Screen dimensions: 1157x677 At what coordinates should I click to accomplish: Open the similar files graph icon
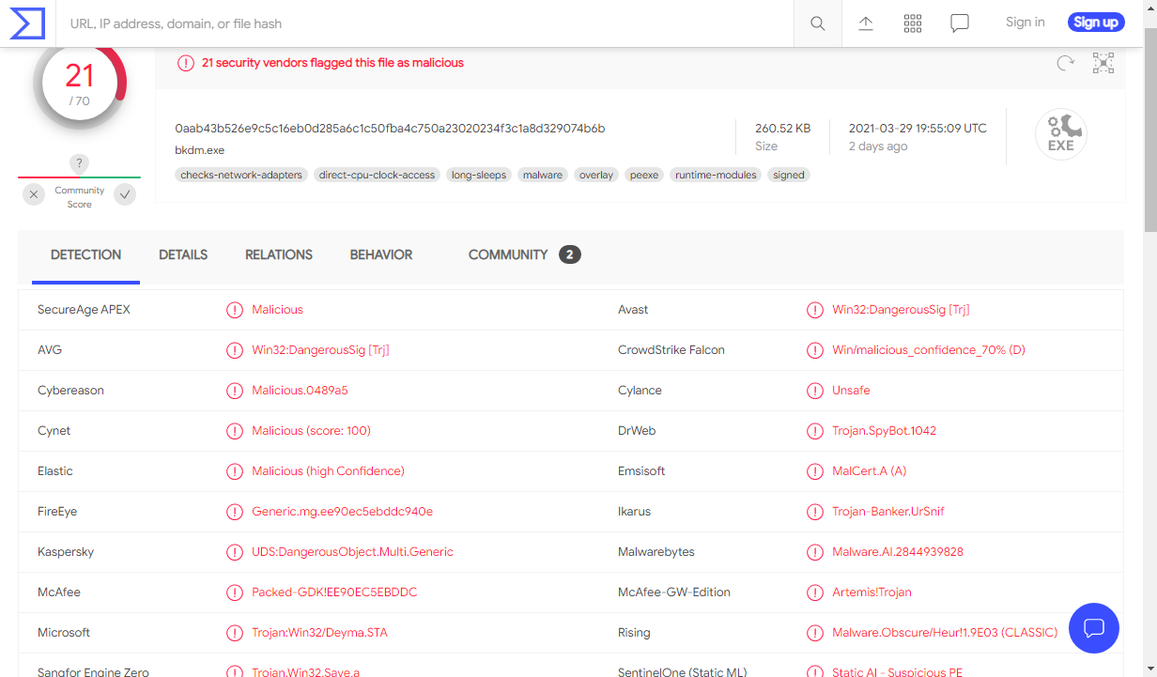click(x=1103, y=63)
